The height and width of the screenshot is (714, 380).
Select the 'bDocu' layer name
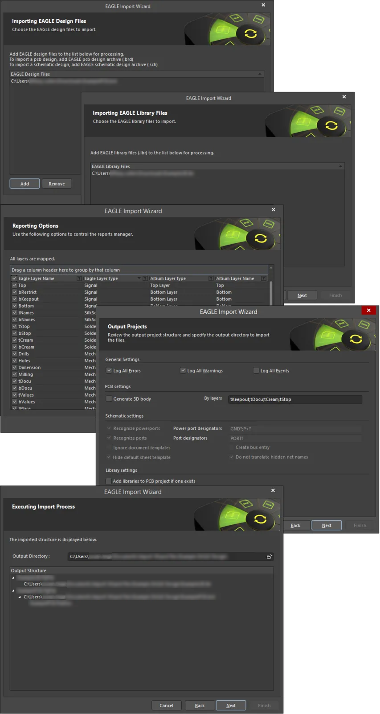pos(25,388)
